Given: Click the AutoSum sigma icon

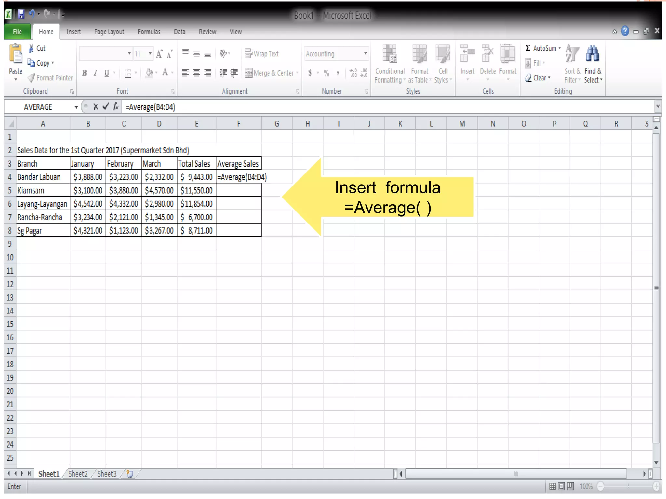Looking at the screenshot, I should 528,48.
